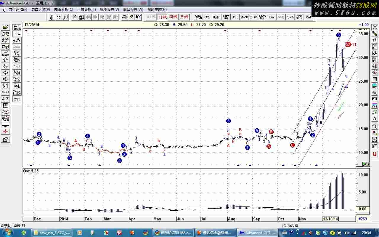Click the up arrow button in left toolbar
The height and width of the screenshot is (237, 379).
point(5,60)
